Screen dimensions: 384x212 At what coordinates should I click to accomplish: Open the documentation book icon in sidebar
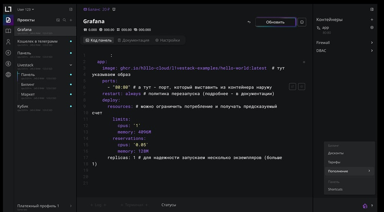[x=8, y=31]
